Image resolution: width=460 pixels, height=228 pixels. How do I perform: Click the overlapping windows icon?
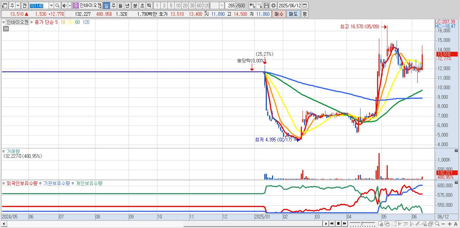[387, 224]
